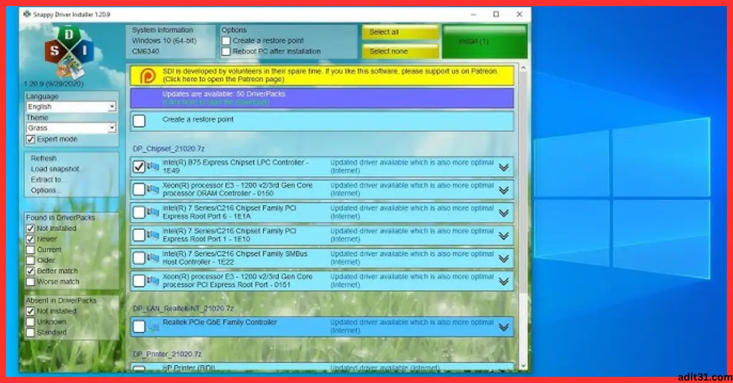733x383 pixels.
Task: Check PCI Express Root Port 6 - 1E1A driver
Action: (139, 212)
